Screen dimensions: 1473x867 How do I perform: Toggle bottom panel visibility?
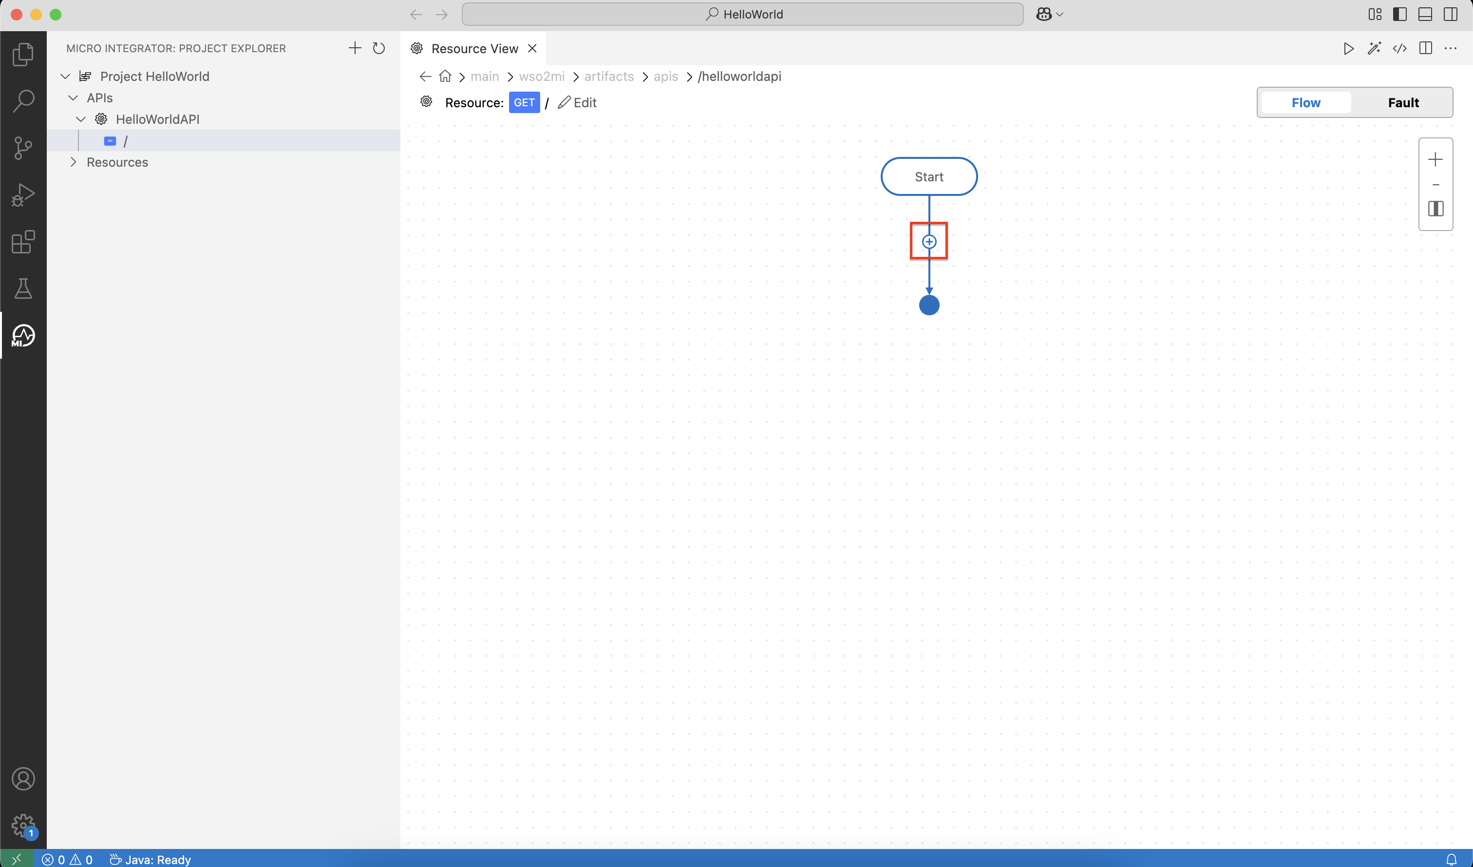tap(1425, 14)
